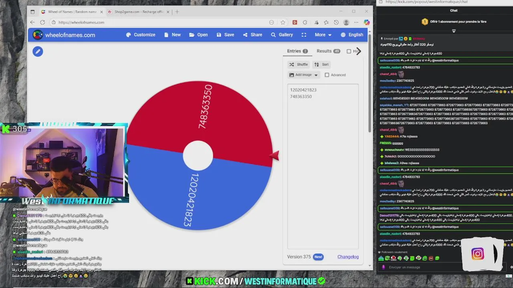The image size is (513, 288).
Task: Toggle the Hide checkbox next to Results
Action: pyautogui.click(x=349, y=51)
